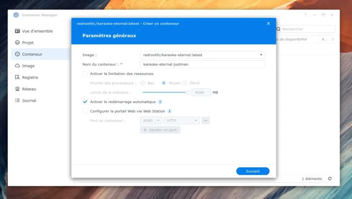Open the Journal section in sidebar

pyautogui.click(x=41, y=100)
